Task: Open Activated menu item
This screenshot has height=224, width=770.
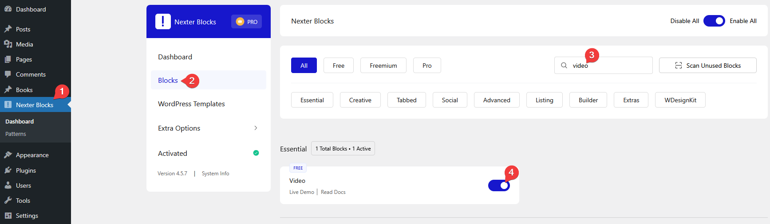Action: click(x=209, y=153)
